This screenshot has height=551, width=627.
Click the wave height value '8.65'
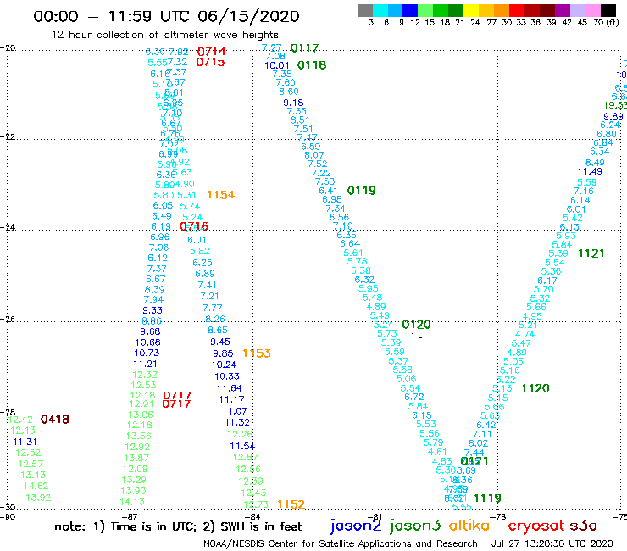click(218, 330)
